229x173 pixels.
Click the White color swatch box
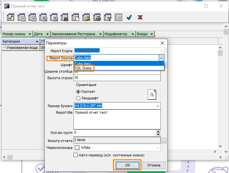pyautogui.click(x=77, y=148)
